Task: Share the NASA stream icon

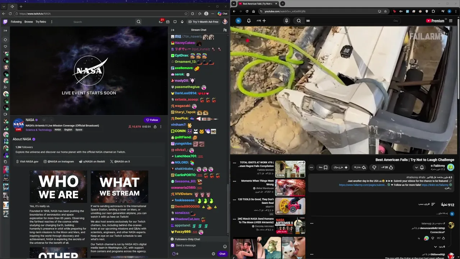Action: click(155, 127)
